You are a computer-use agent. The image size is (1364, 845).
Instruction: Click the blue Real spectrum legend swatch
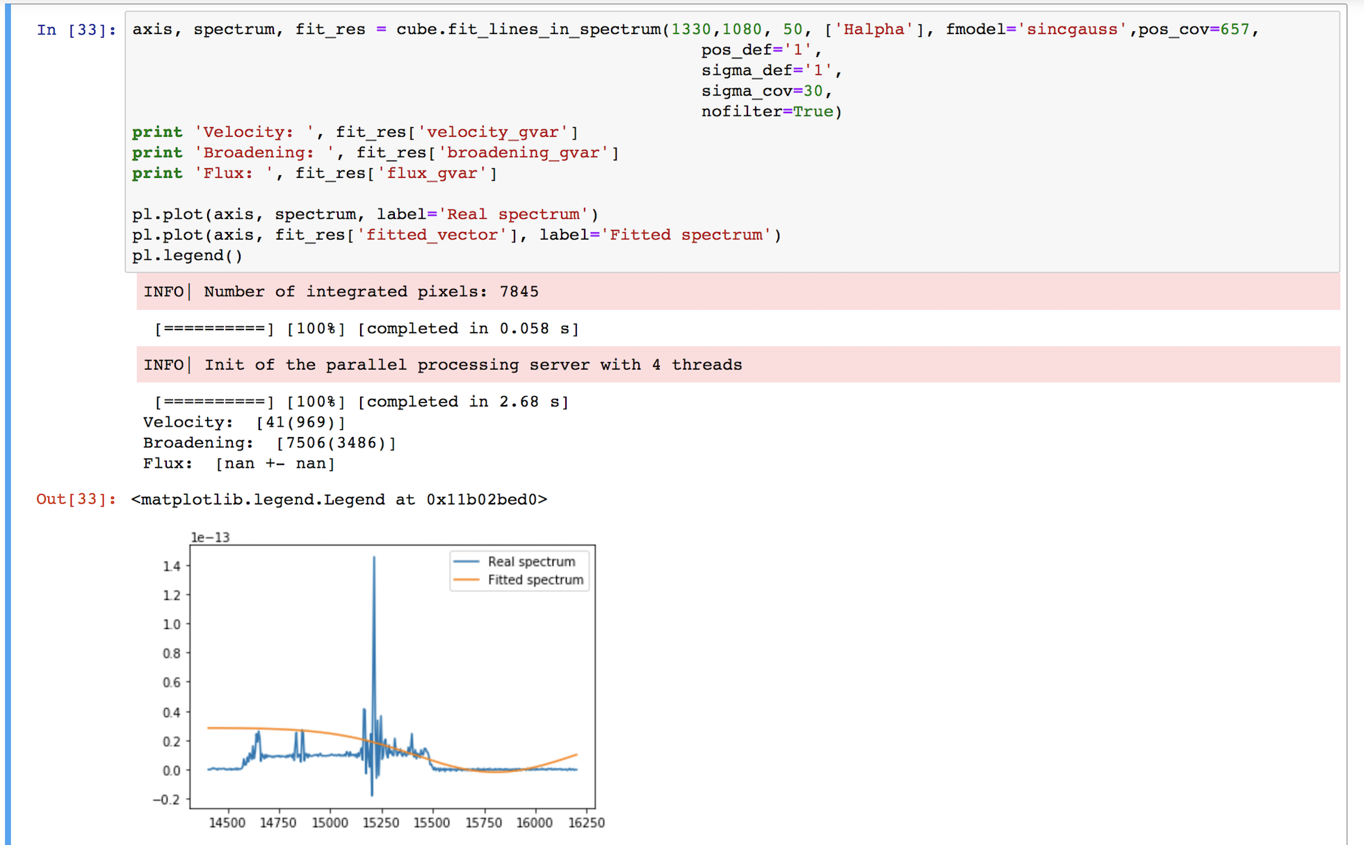466,561
